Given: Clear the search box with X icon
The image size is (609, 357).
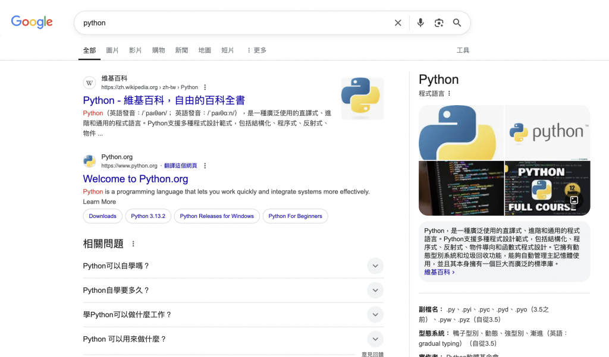Looking at the screenshot, I should click(x=398, y=23).
